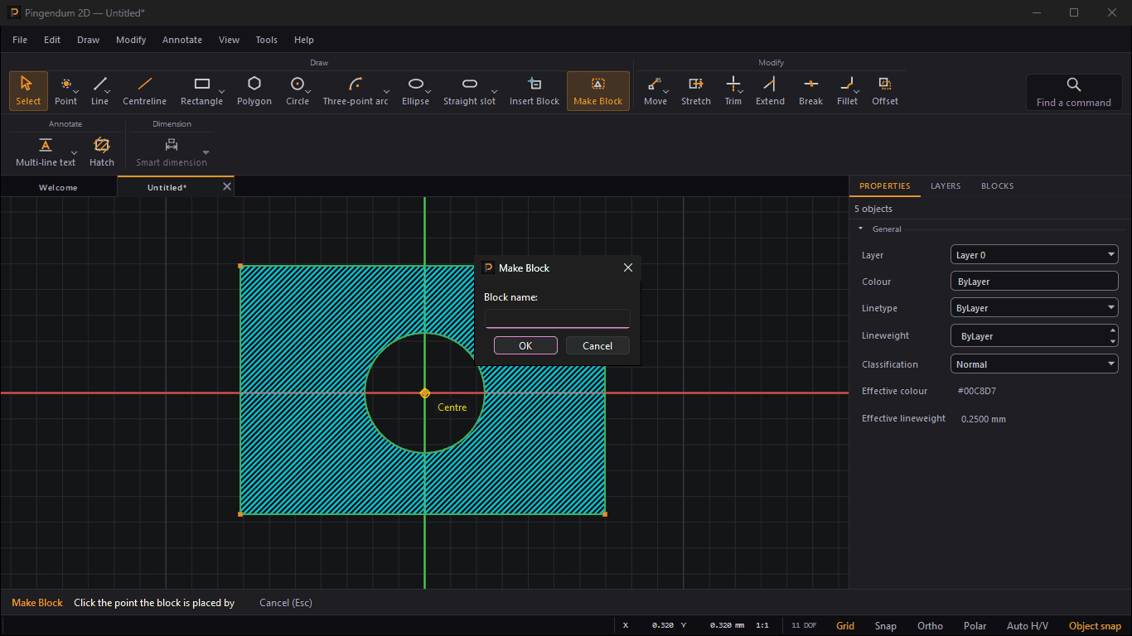Choose the Break tool
Screen dimensions: 1132x636
(x=810, y=91)
